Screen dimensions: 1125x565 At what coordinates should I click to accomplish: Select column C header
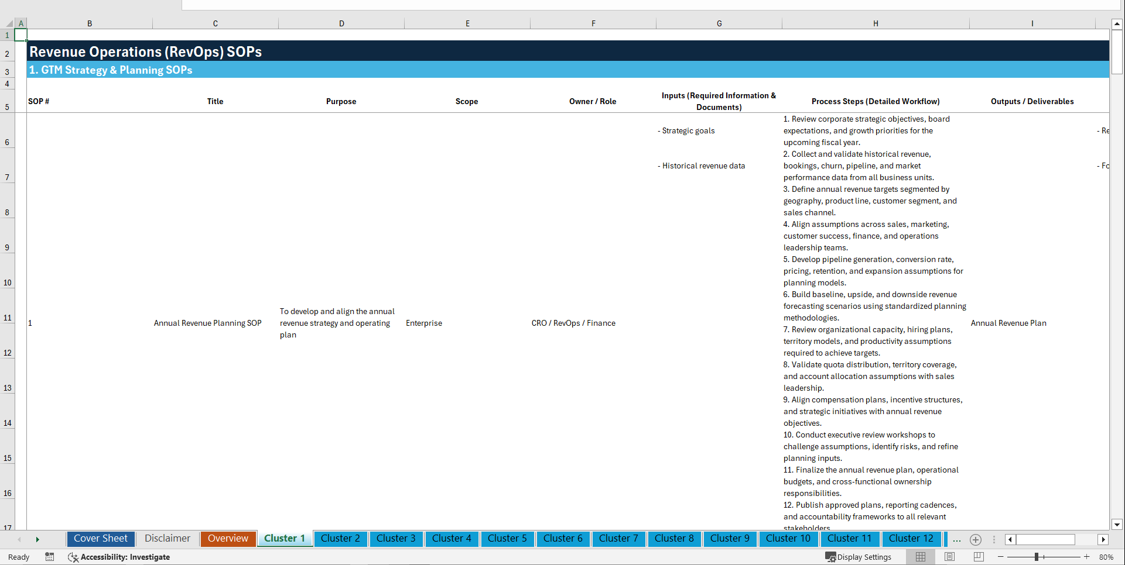pos(216,23)
